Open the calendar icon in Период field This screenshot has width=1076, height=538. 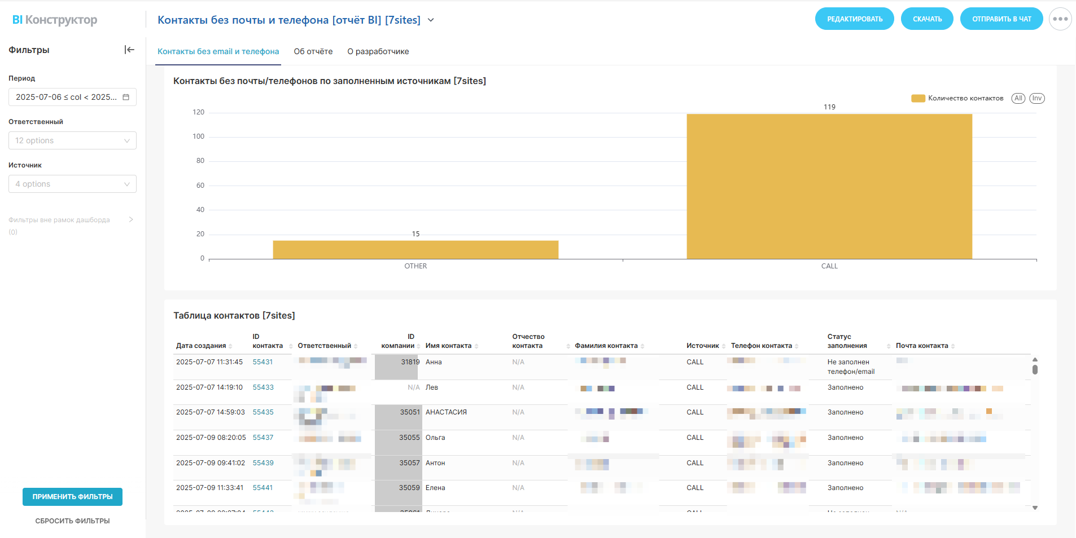point(126,97)
